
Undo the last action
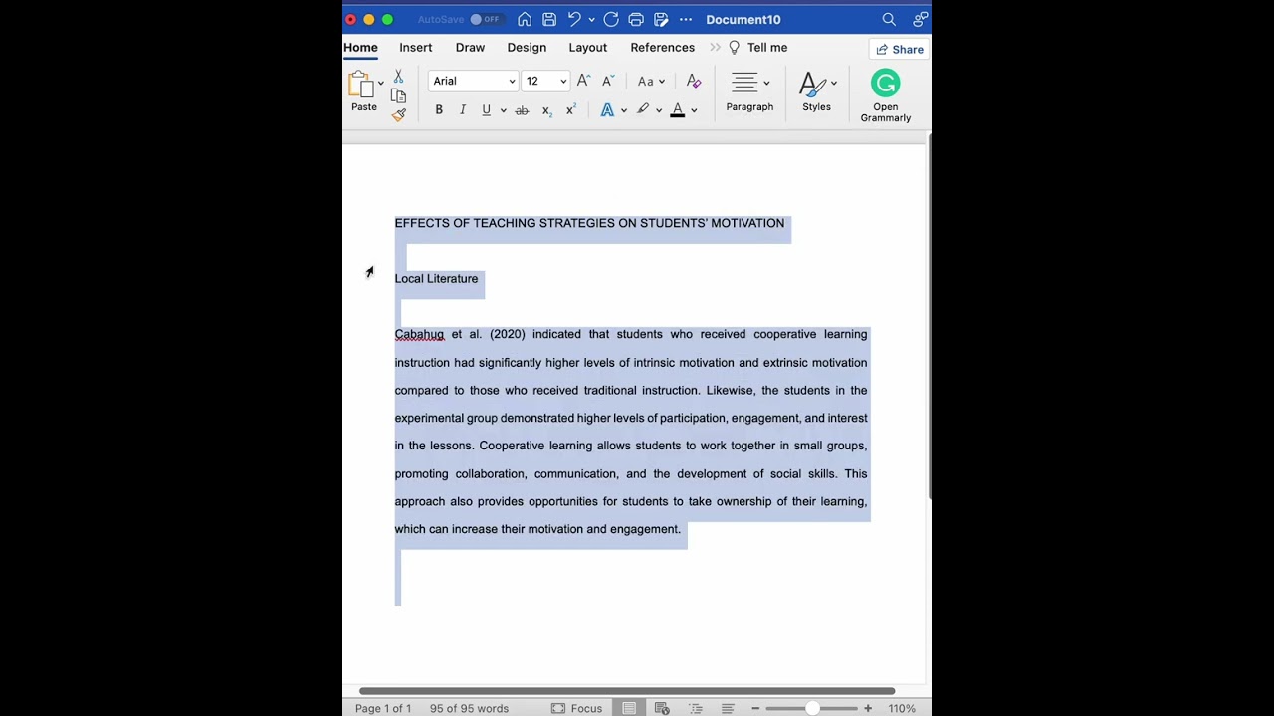point(574,19)
